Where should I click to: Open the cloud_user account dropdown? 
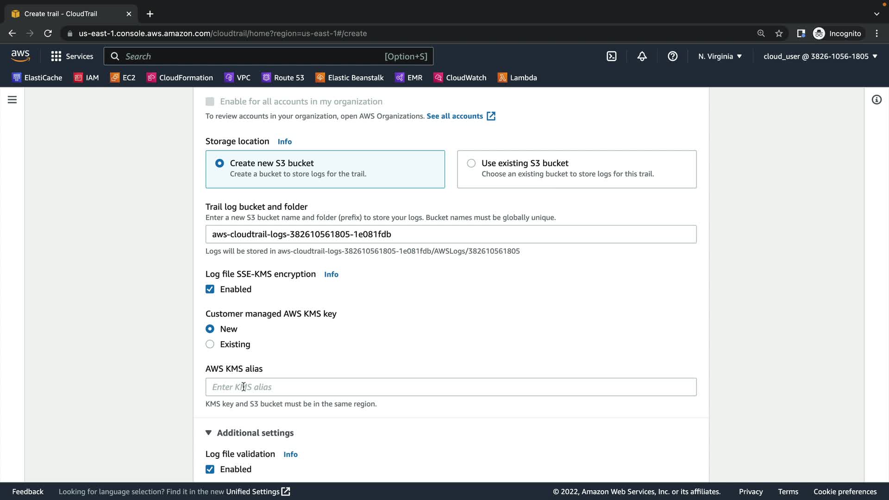pos(820,56)
